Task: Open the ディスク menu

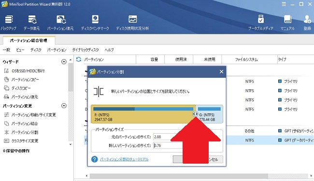Action: click(36, 50)
